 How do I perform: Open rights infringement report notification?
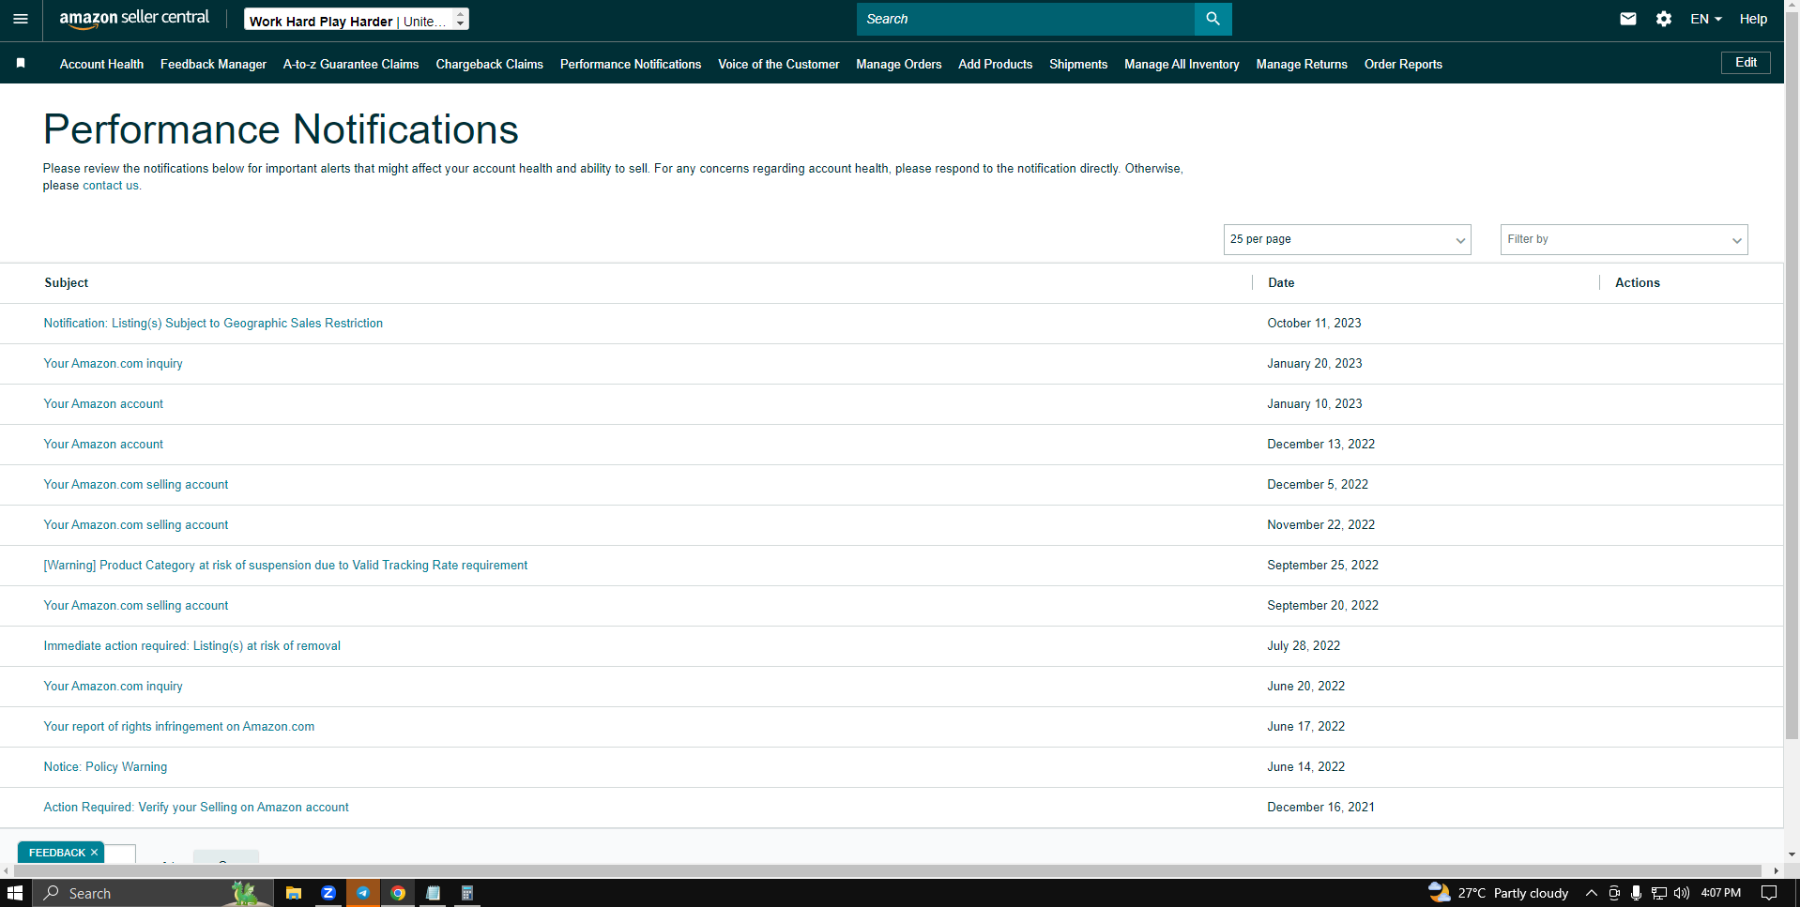click(x=179, y=727)
